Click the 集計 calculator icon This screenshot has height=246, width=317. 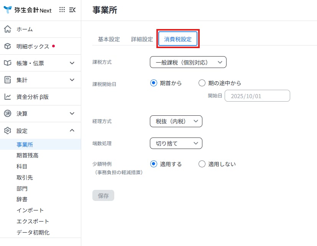point(8,80)
